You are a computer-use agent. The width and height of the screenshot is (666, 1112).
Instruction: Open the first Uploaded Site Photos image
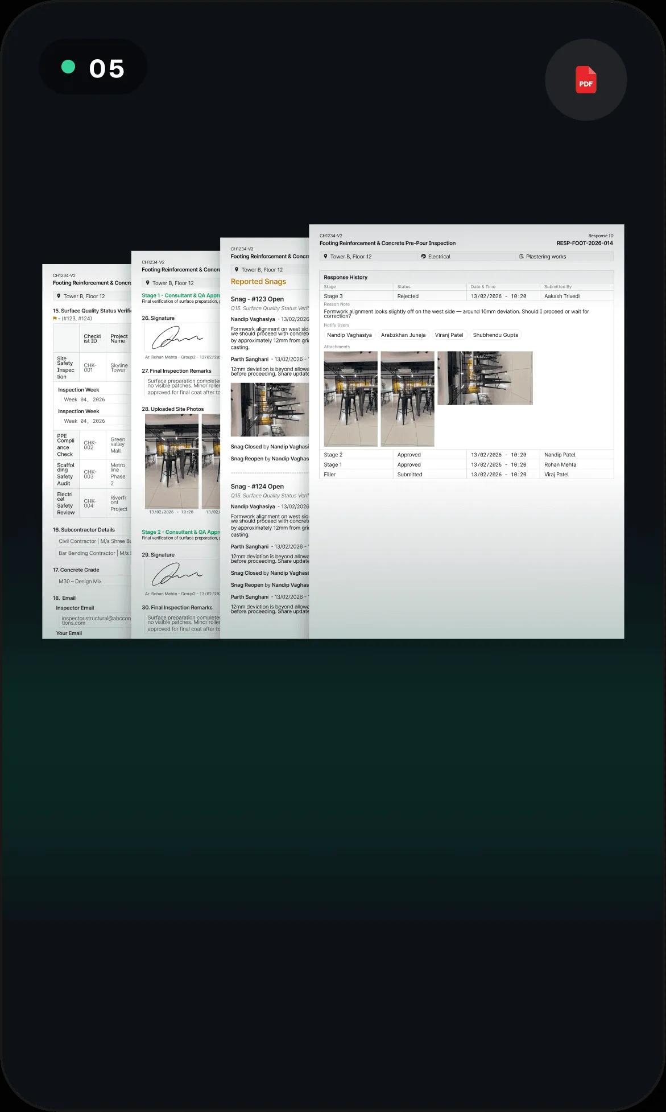[172, 461]
